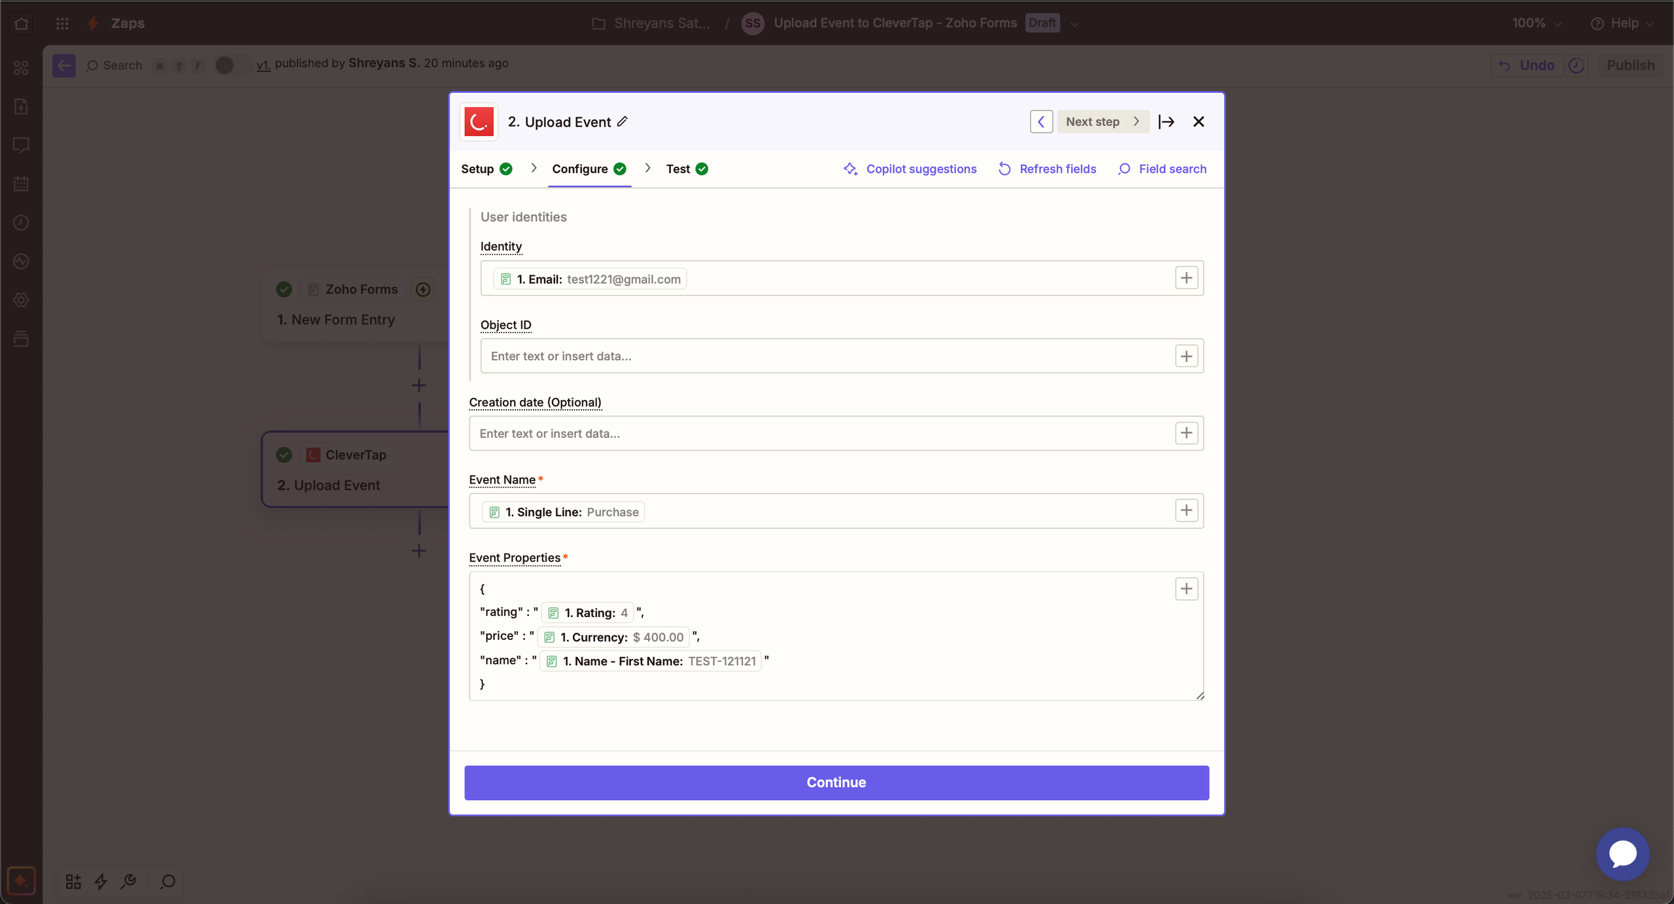This screenshot has height=904, width=1674.
Task: Click the Home icon in top bar
Action: (21, 24)
